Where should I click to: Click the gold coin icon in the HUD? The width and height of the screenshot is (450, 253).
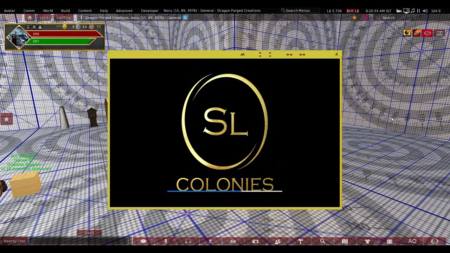pyautogui.click(x=65, y=27)
